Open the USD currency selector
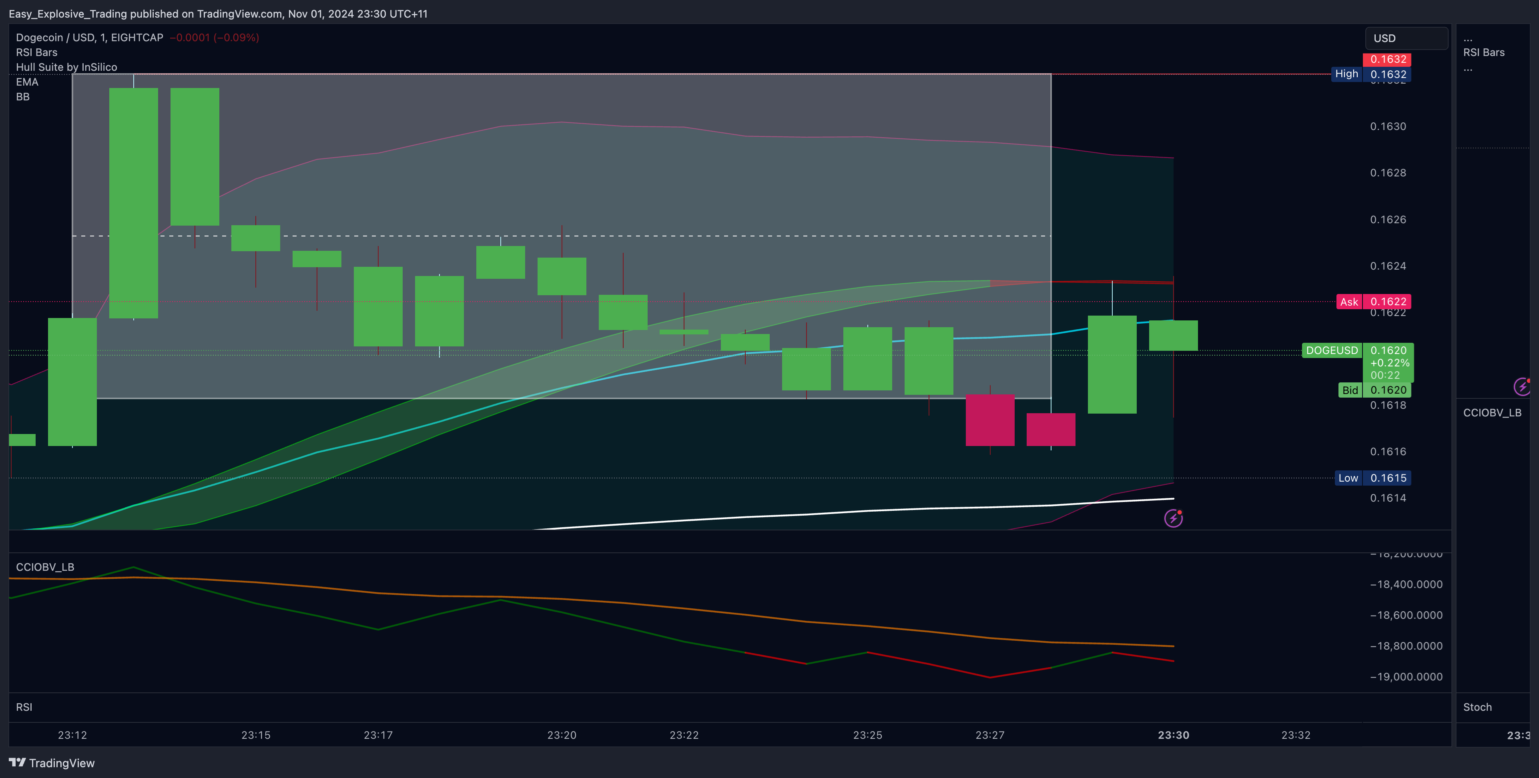 coord(1407,38)
